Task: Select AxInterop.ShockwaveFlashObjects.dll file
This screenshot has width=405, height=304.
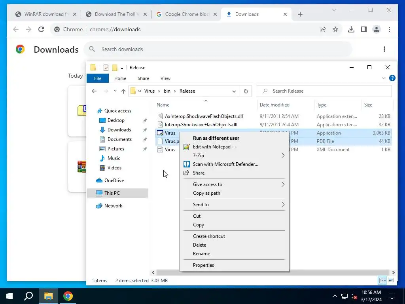Action: (204, 116)
